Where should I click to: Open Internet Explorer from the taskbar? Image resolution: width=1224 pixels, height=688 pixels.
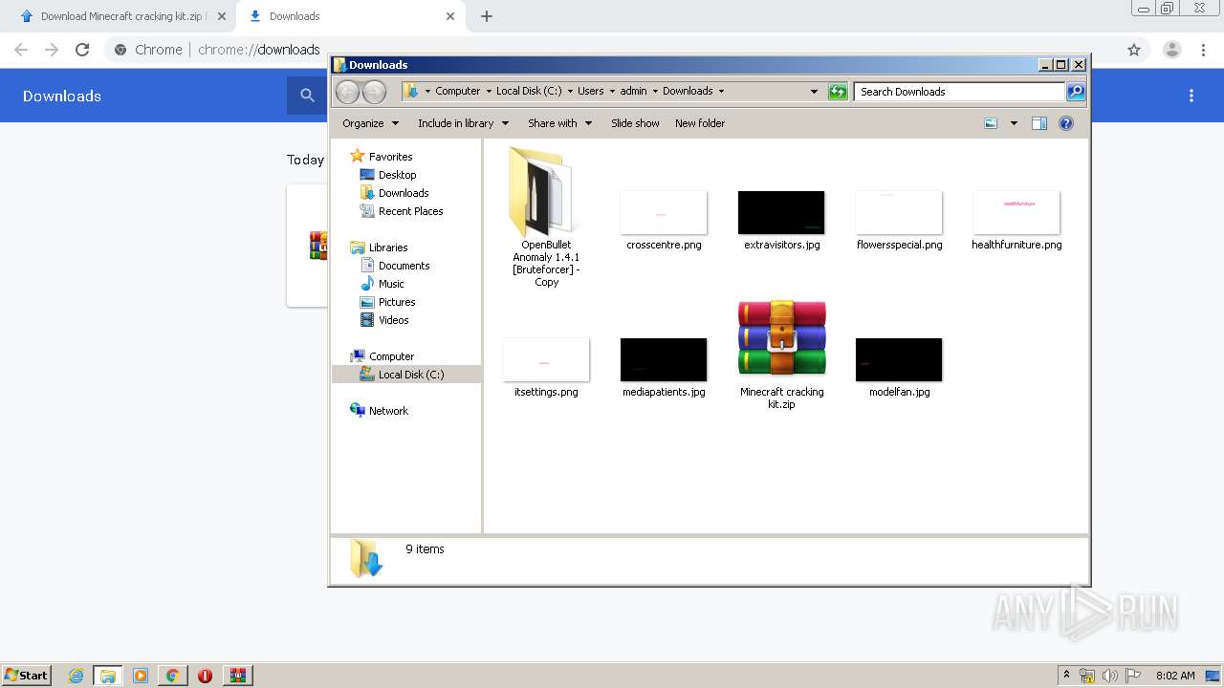76,676
